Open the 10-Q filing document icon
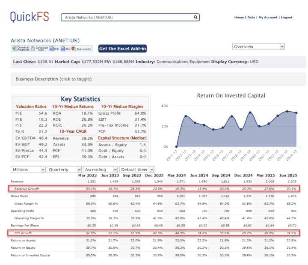The height and width of the screenshot is (265, 308). pyautogui.click(x=62, y=49)
